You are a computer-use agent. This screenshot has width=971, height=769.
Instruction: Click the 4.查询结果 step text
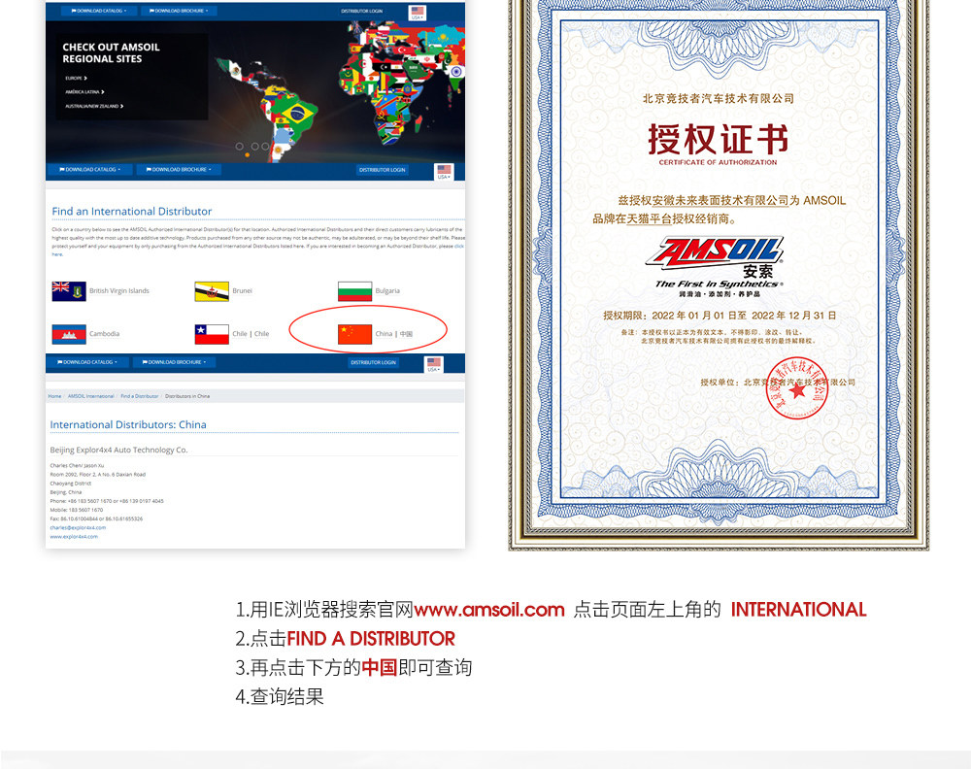280,696
